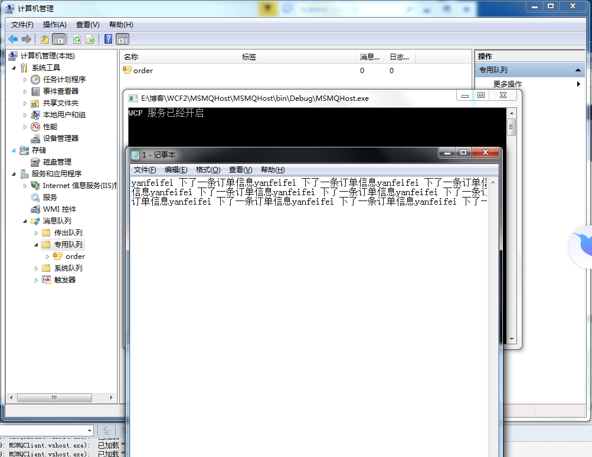Expand the 事件查看器 node

(x=25, y=91)
